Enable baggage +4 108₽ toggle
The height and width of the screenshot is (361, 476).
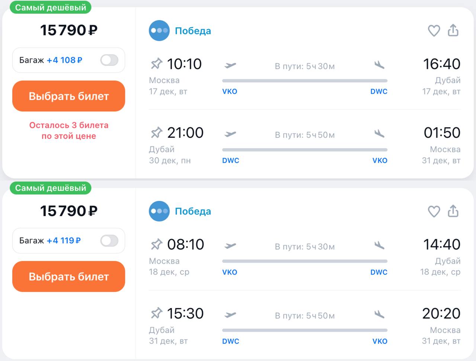109,60
